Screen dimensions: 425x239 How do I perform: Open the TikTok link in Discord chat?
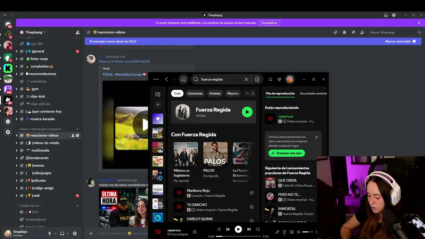click(125, 61)
